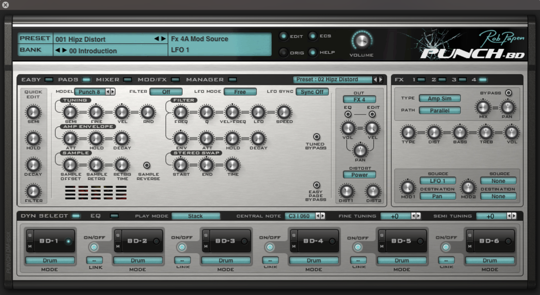Toggle the FX BYPASS button
540x295 pixels.
(x=508, y=93)
